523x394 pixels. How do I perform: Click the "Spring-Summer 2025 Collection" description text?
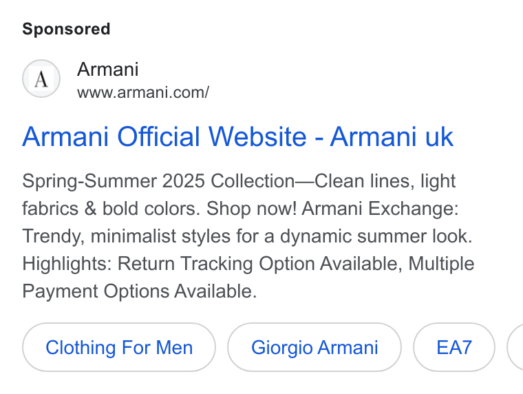(158, 181)
